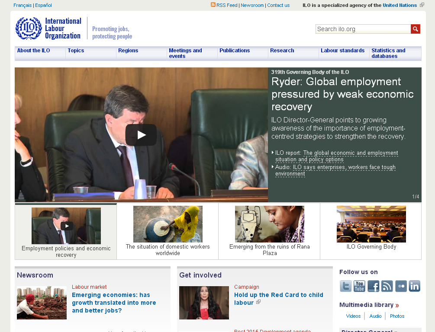This screenshot has height=332, width=435.
Task: Open the YouTube social icon
Action: [359, 286]
